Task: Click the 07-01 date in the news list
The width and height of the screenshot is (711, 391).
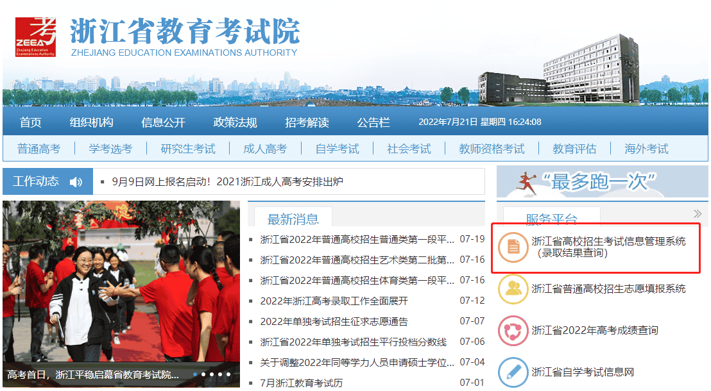Action: tap(472, 383)
